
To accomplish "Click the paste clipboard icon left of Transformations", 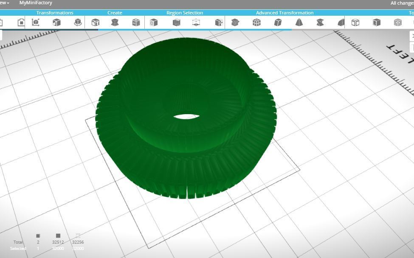I will 21,22.
